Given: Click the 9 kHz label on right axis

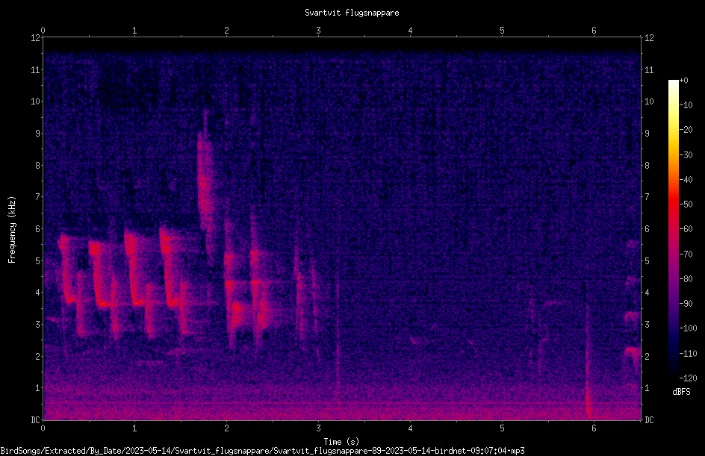Looking at the screenshot, I should pos(647,134).
